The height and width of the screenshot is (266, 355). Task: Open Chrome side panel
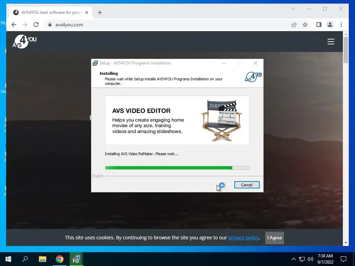(319, 25)
